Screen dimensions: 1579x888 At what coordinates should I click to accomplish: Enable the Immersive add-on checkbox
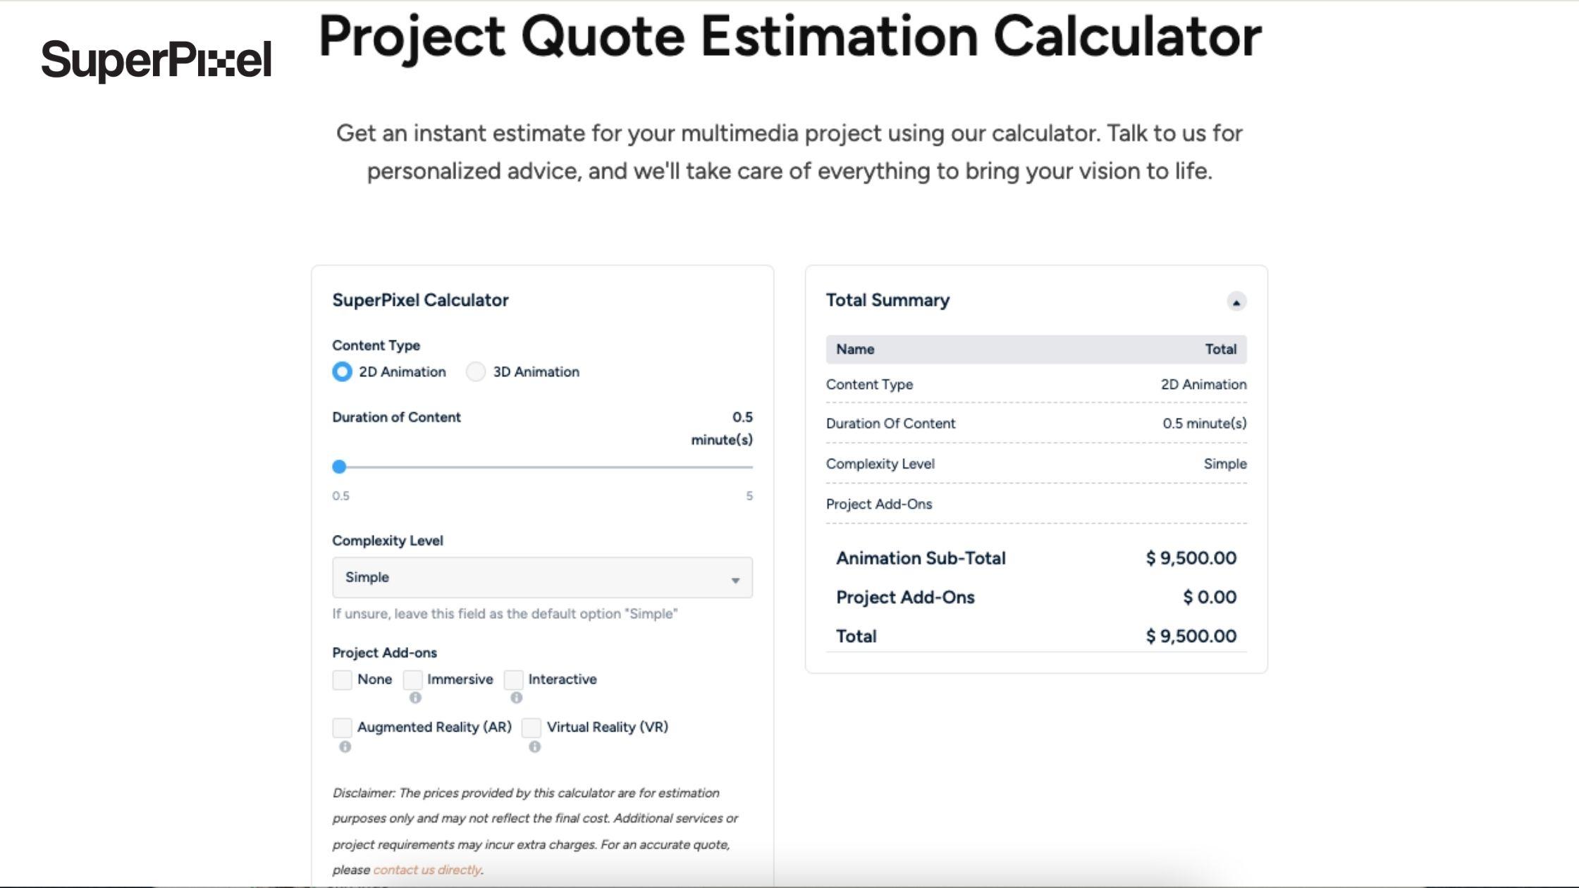click(413, 680)
